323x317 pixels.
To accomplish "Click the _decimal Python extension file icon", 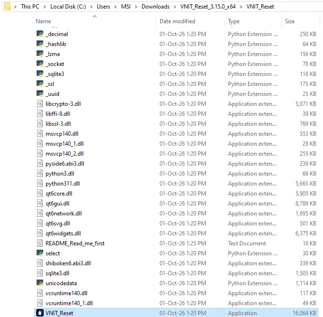I will click(40, 34).
